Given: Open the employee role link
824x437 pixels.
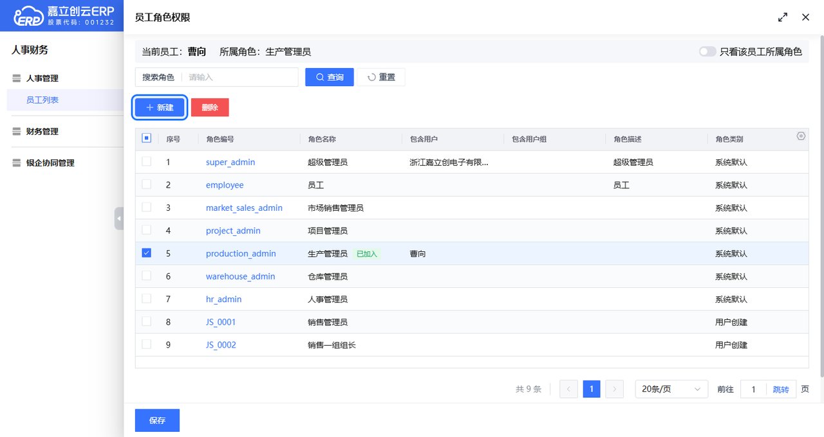Looking at the screenshot, I should 225,185.
